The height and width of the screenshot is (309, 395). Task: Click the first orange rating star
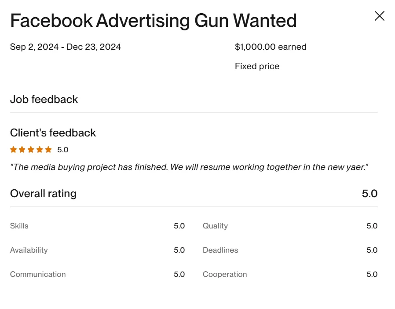coord(13,150)
